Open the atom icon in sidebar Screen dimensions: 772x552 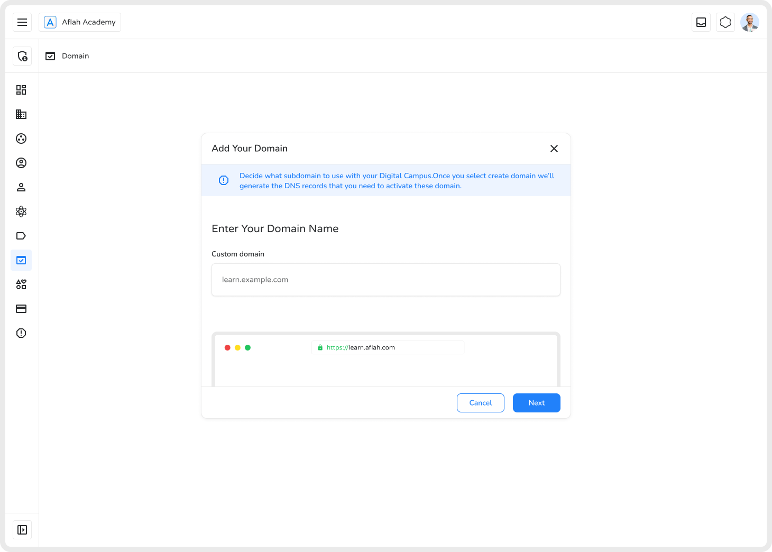pyautogui.click(x=21, y=211)
